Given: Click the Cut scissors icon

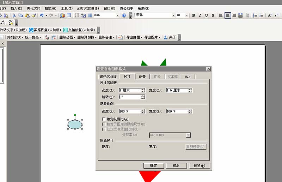Looking at the screenshot, I should coord(14,16).
